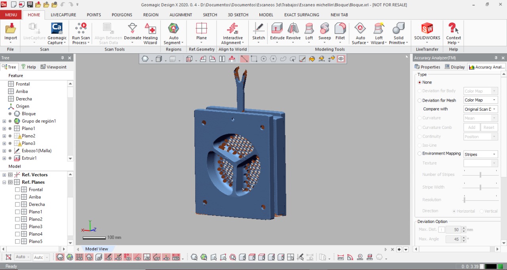Open the Viewpoint tab in Tree panel

point(53,67)
